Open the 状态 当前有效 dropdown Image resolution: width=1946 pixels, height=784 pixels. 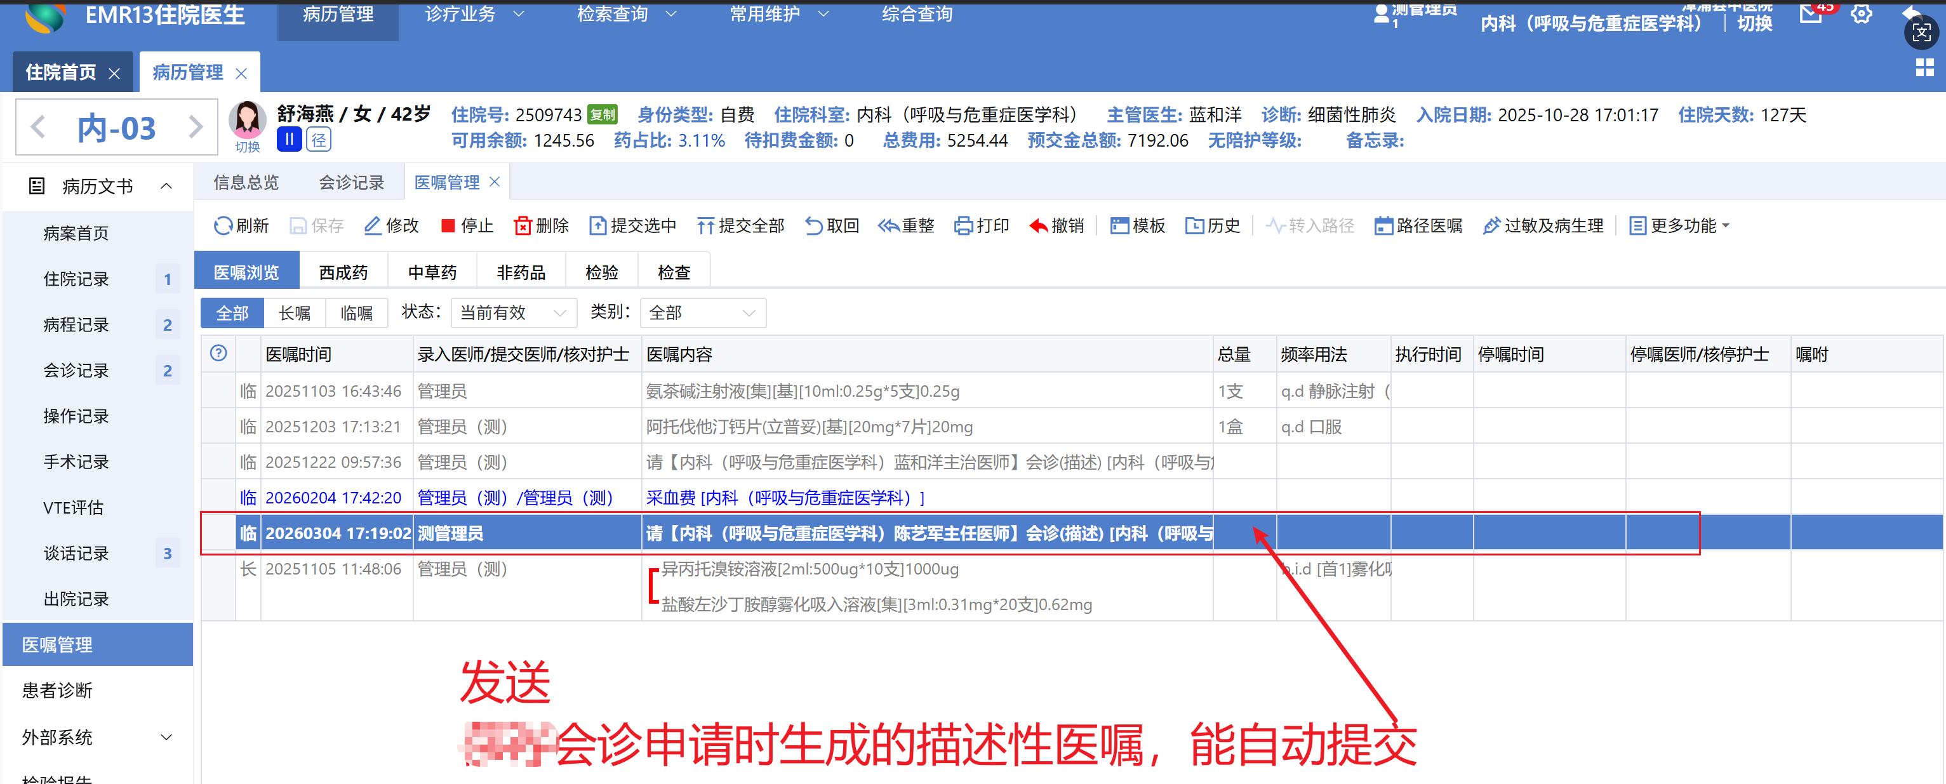click(x=514, y=313)
